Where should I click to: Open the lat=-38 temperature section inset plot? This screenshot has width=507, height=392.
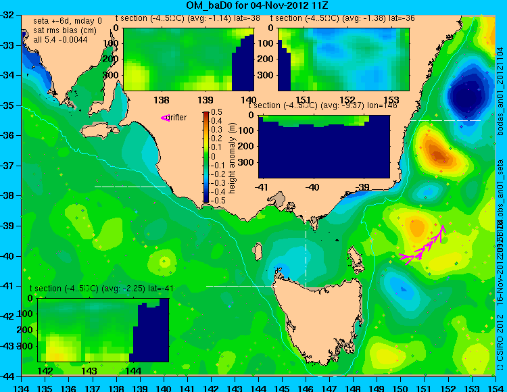[x=189, y=59]
